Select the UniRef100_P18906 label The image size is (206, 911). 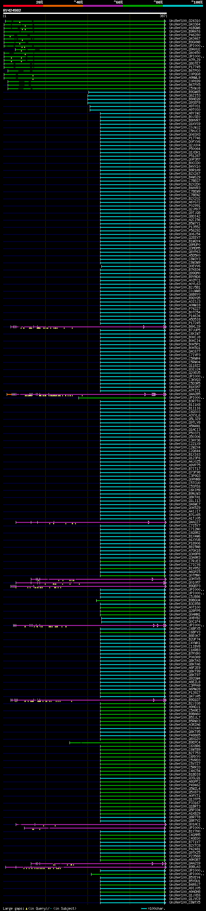tap(184, 543)
